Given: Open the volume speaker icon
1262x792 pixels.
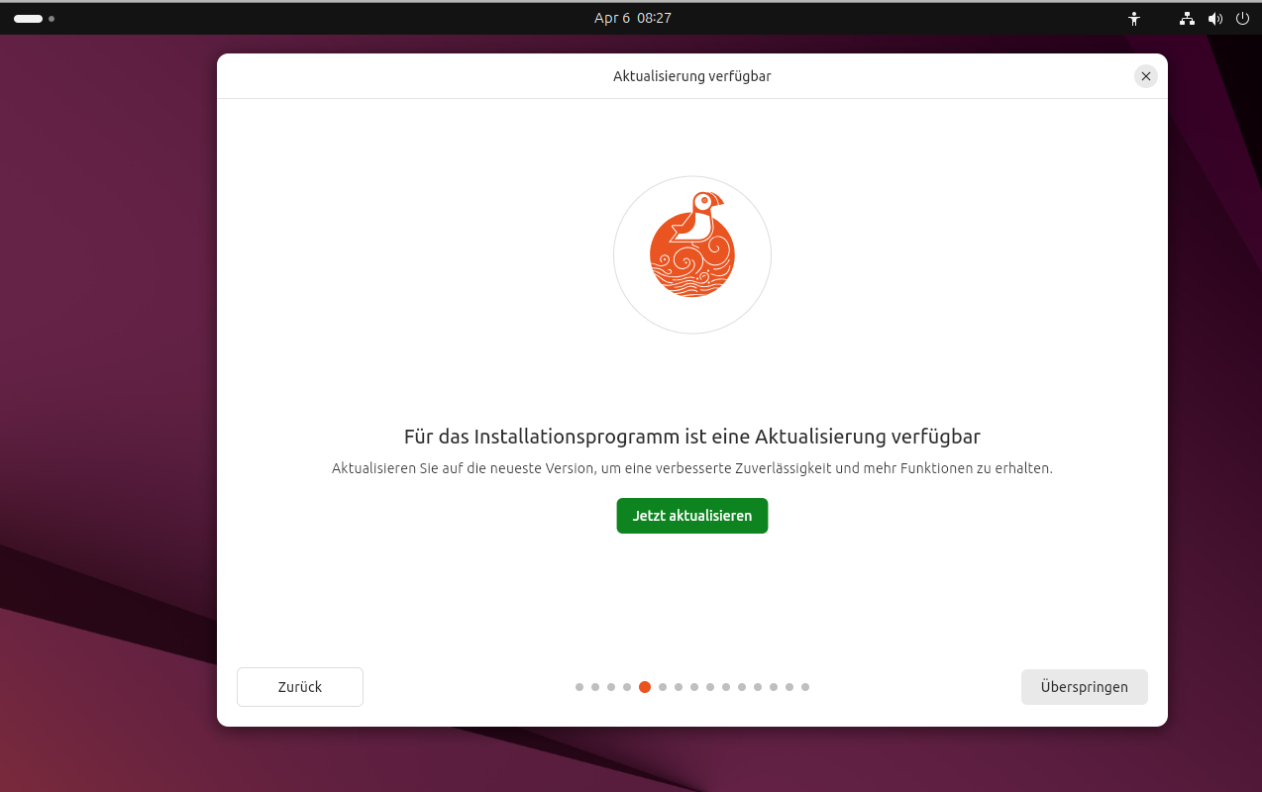Looking at the screenshot, I should (x=1215, y=18).
